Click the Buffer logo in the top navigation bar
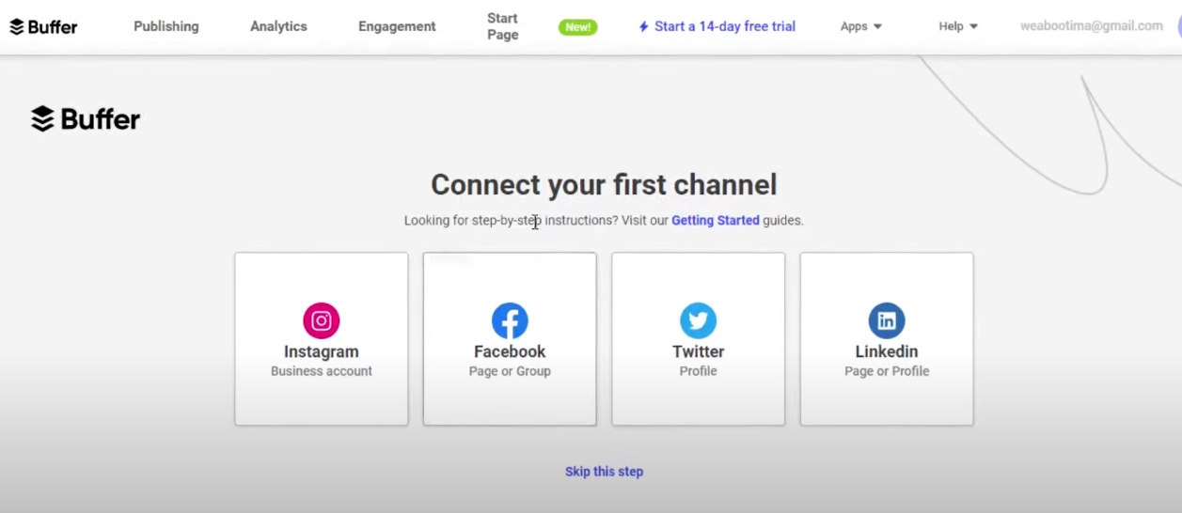 [x=43, y=26]
